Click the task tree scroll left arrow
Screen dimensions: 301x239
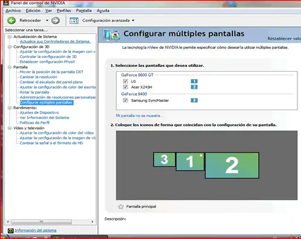pyautogui.click(x=8, y=221)
